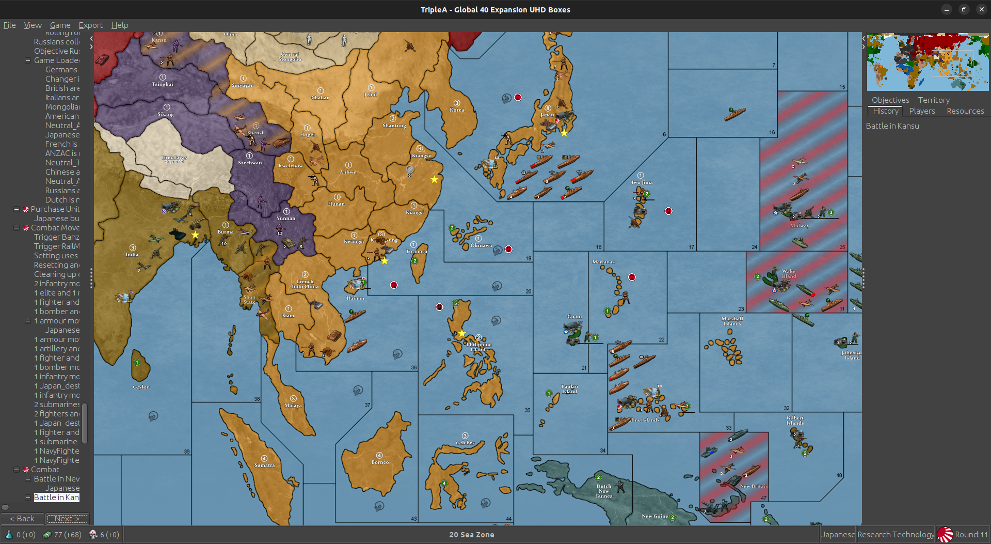Select 'Trigger Banz' history entry
Image resolution: width=991 pixels, height=544 pixels.
57,237
